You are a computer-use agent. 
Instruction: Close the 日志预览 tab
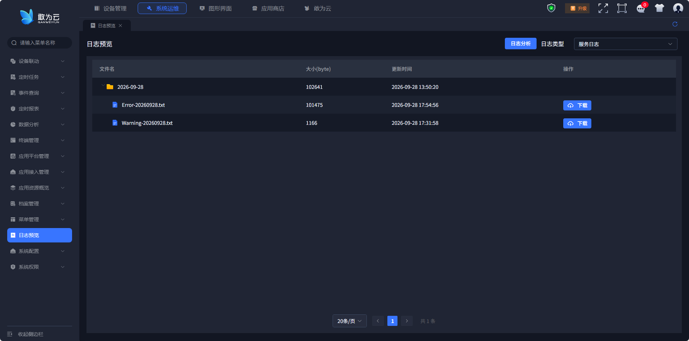coord(120,26)
